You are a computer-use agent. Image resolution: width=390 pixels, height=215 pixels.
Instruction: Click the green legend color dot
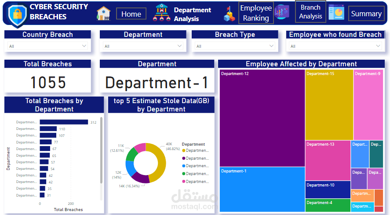184,174
